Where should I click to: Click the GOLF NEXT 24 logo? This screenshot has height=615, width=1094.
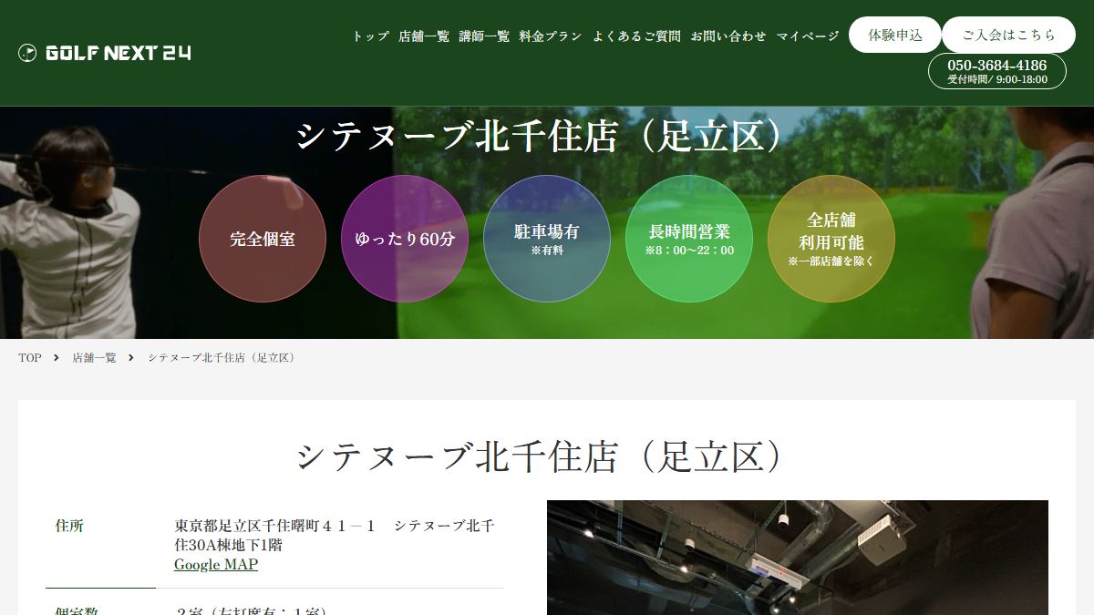105,53
